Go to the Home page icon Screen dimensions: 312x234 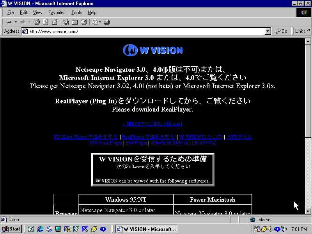tap(55, 22)
